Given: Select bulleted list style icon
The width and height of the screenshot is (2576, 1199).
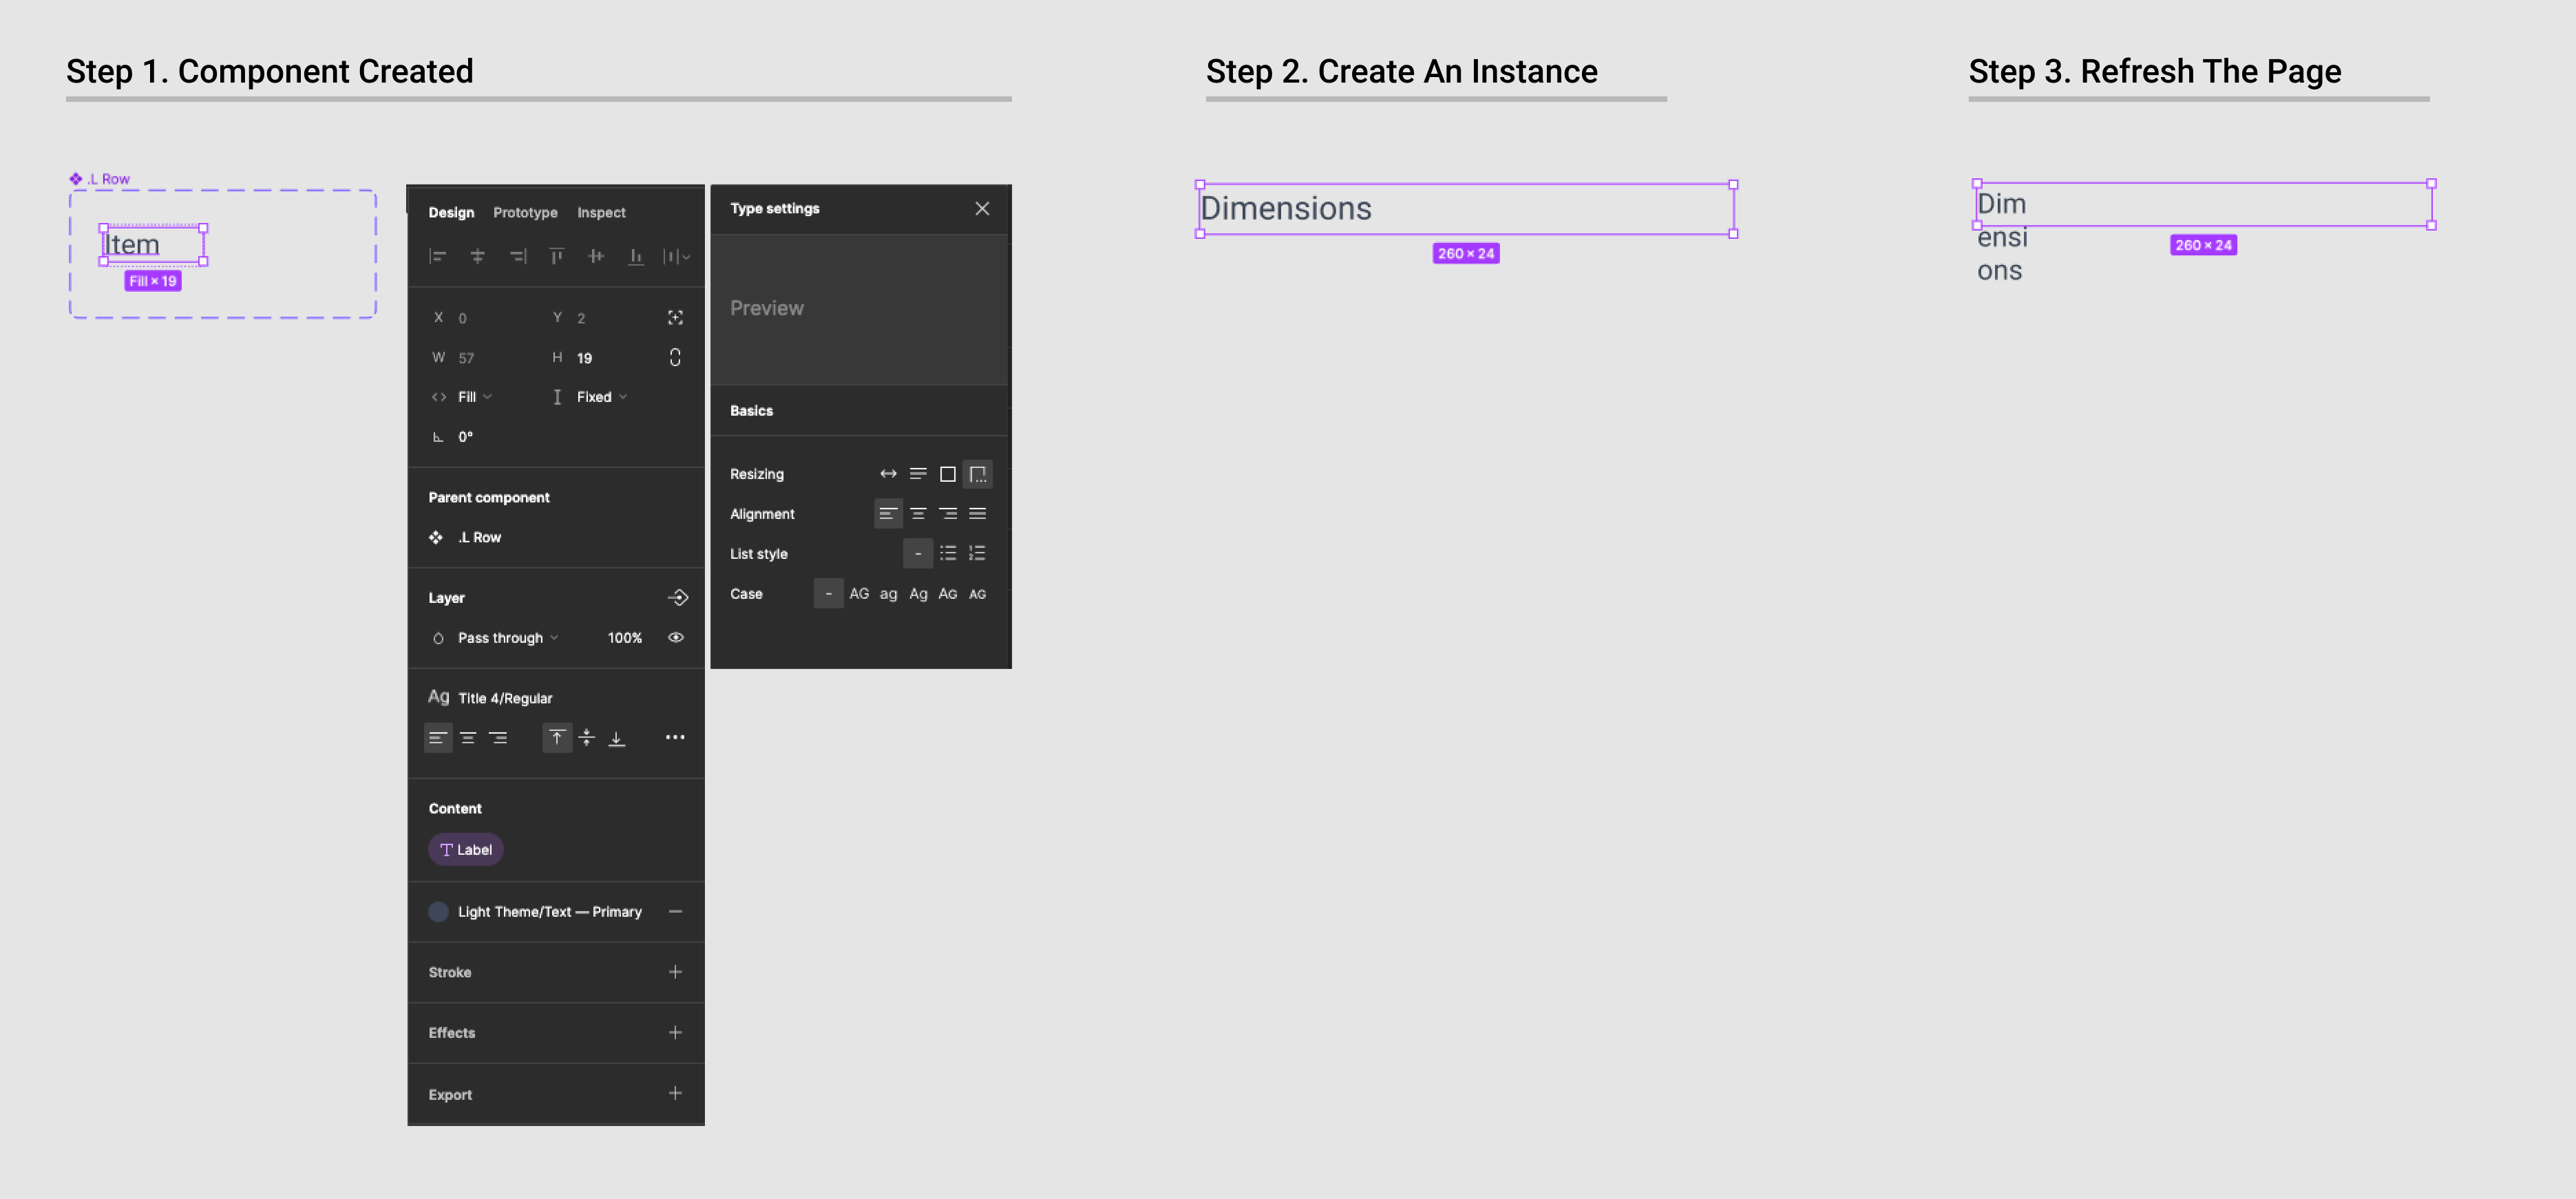Looking at the screenshot, I should click(x=948, y=553).
